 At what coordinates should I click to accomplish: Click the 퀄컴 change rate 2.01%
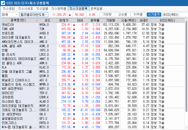[x=96, y=76]
